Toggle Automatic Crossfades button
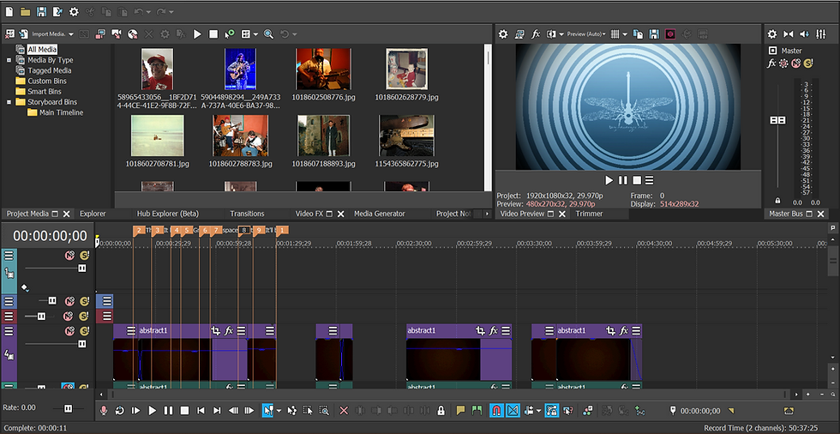The image size is (840, 434). tap(513, 411)
